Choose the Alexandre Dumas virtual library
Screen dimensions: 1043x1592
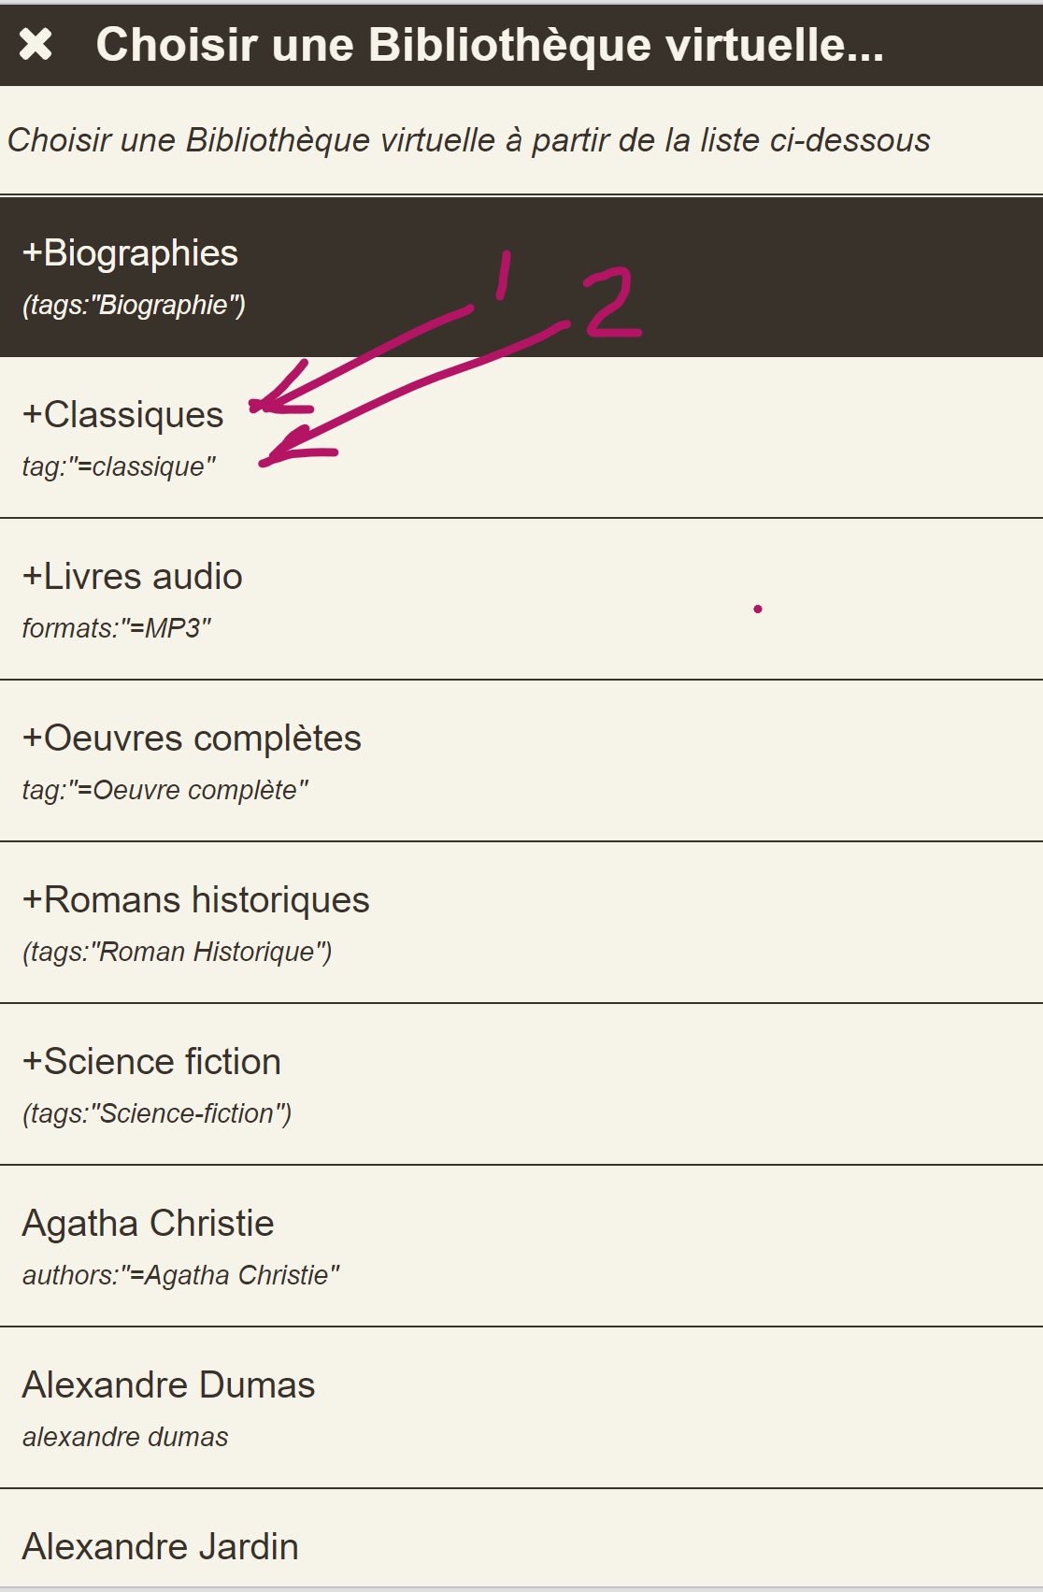(168, 1385)
